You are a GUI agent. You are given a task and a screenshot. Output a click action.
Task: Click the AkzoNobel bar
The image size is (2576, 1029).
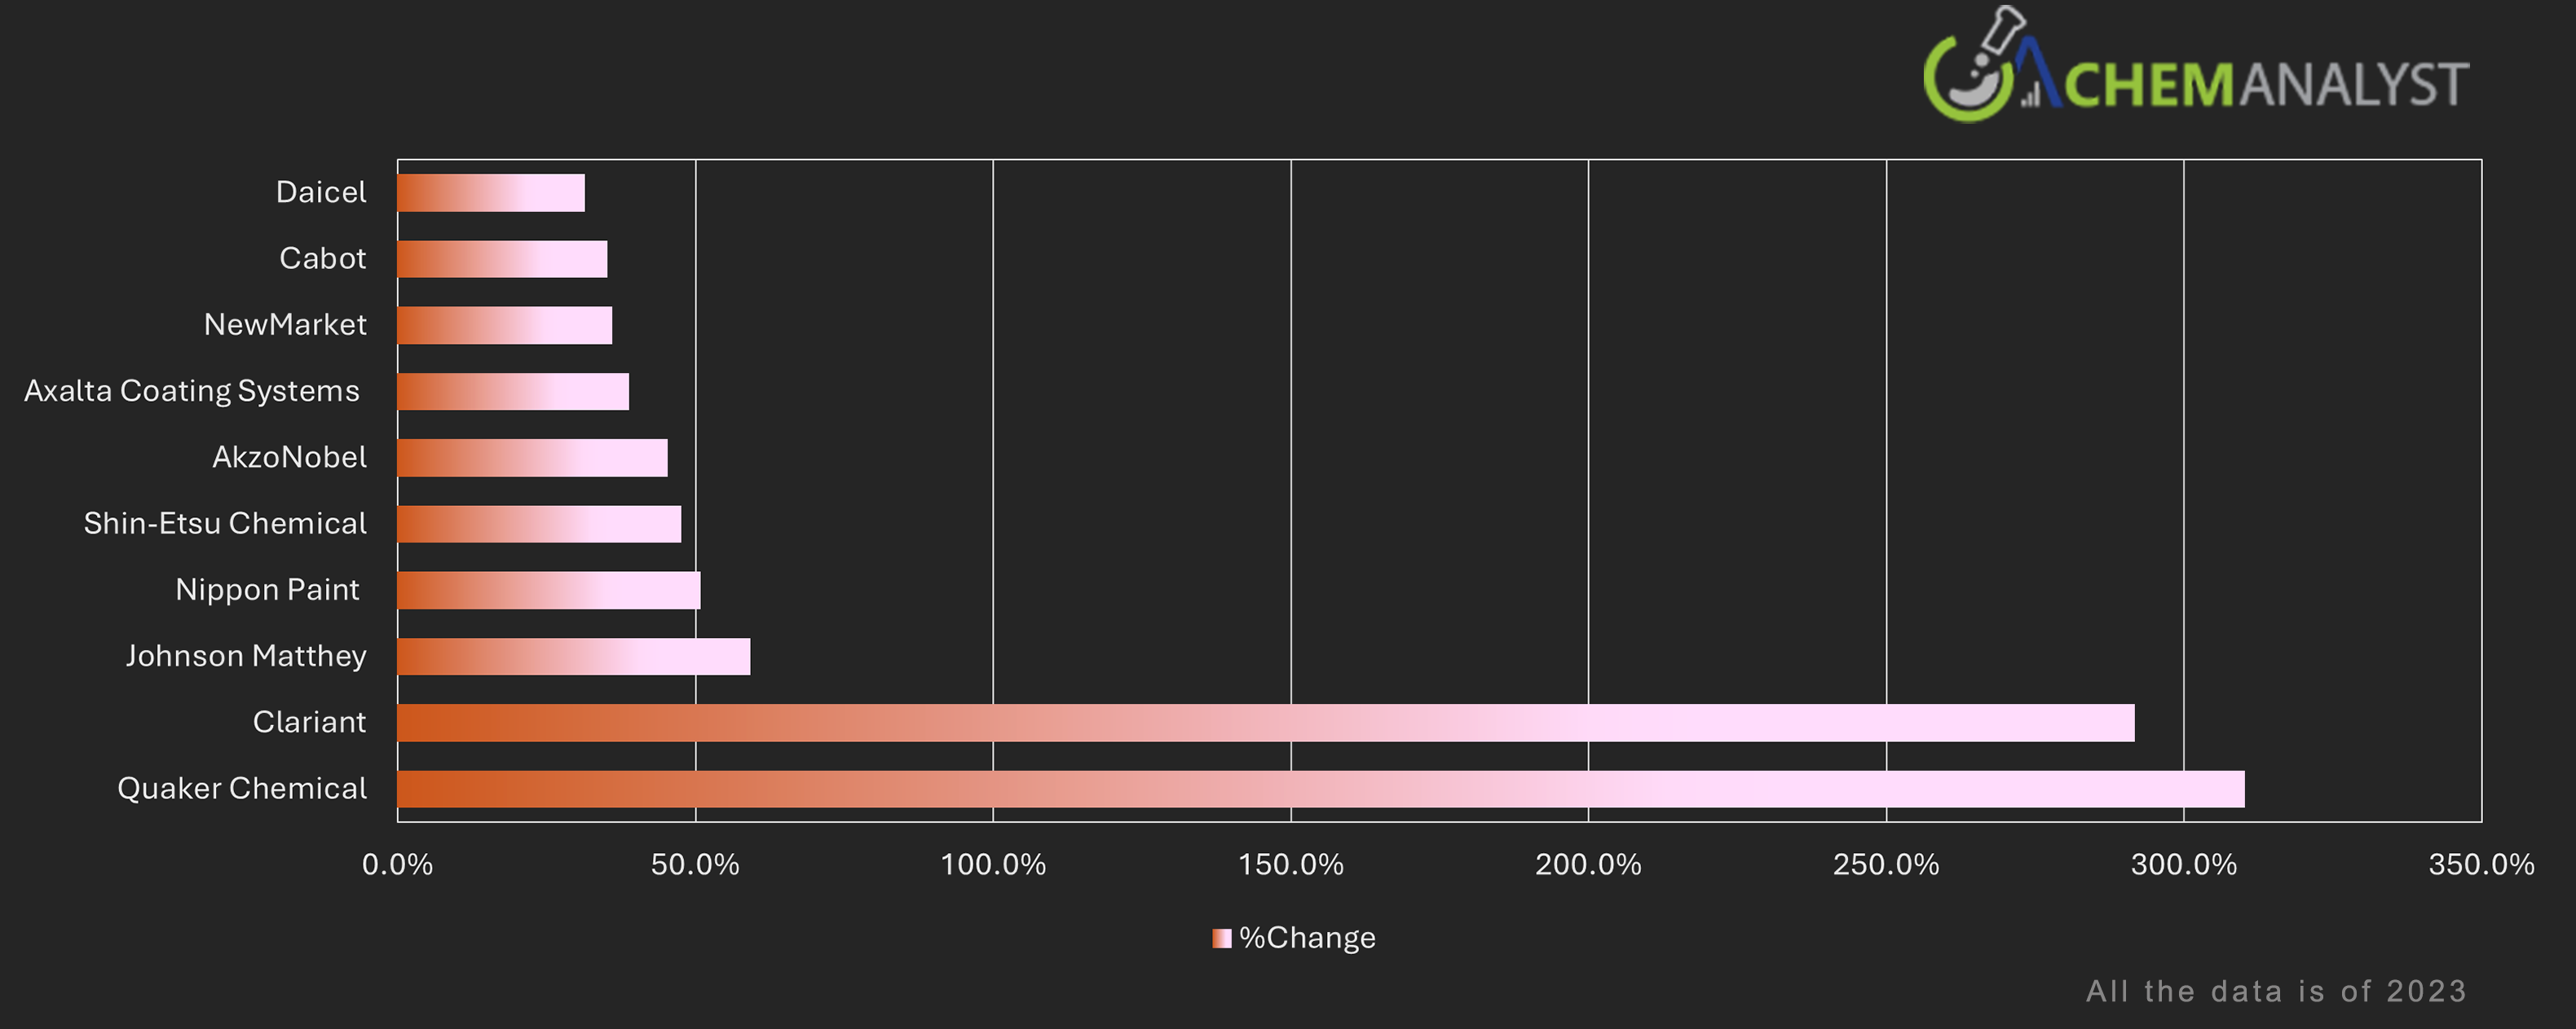(532, 458)
